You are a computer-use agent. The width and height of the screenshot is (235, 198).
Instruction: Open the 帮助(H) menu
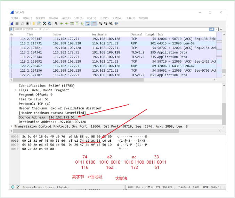[x=143, y=18]
